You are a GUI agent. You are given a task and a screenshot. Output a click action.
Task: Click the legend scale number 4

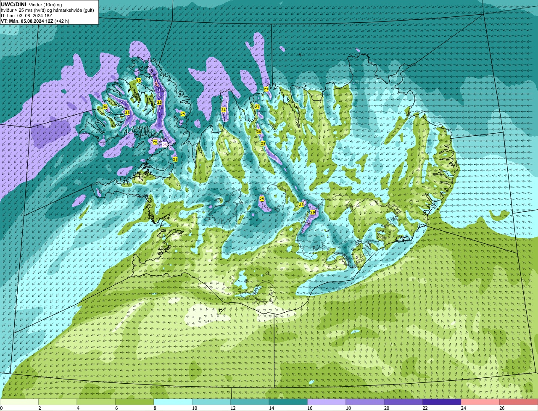pos(78,408)
